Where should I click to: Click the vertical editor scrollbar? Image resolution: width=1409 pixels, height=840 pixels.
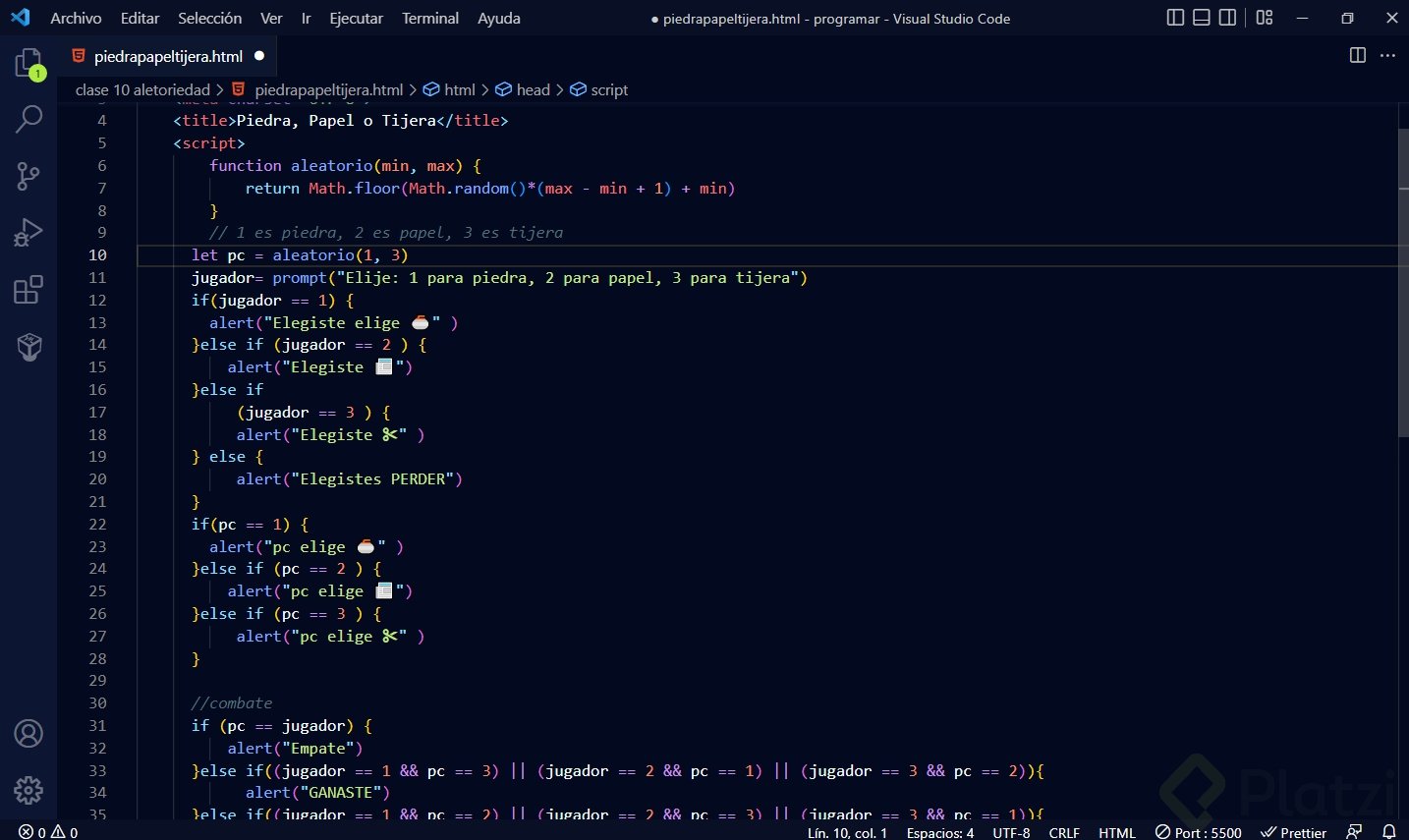[1403, 283]
